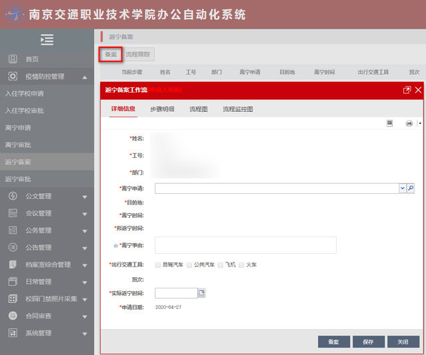
Task: Open the calendar picker for 实际返宁时间
Action: tap(202, 293)
